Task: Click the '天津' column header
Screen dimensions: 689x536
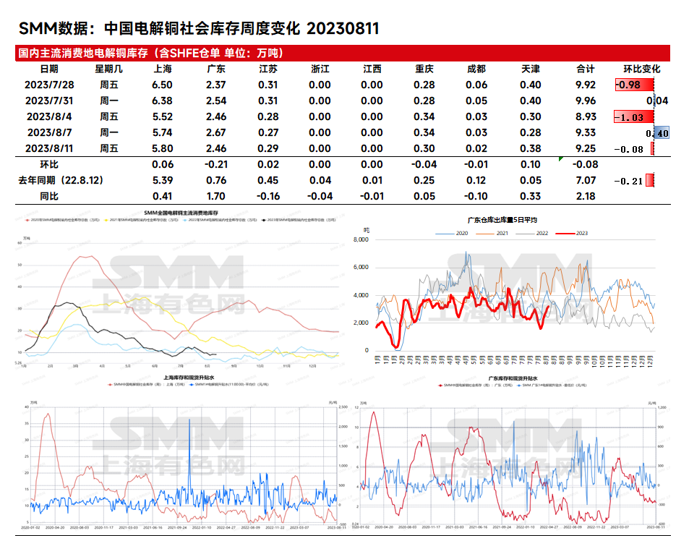Action: tap(531, 69)
